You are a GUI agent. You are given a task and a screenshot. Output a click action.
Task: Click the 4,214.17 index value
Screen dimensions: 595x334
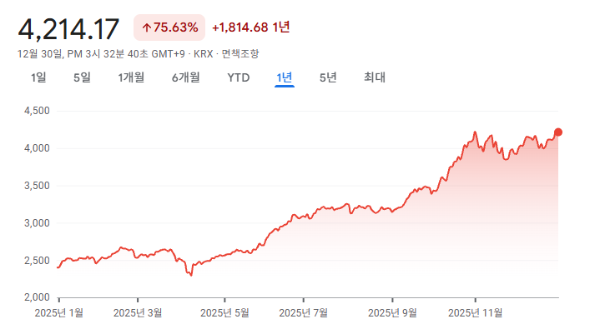tap(68, 28)
